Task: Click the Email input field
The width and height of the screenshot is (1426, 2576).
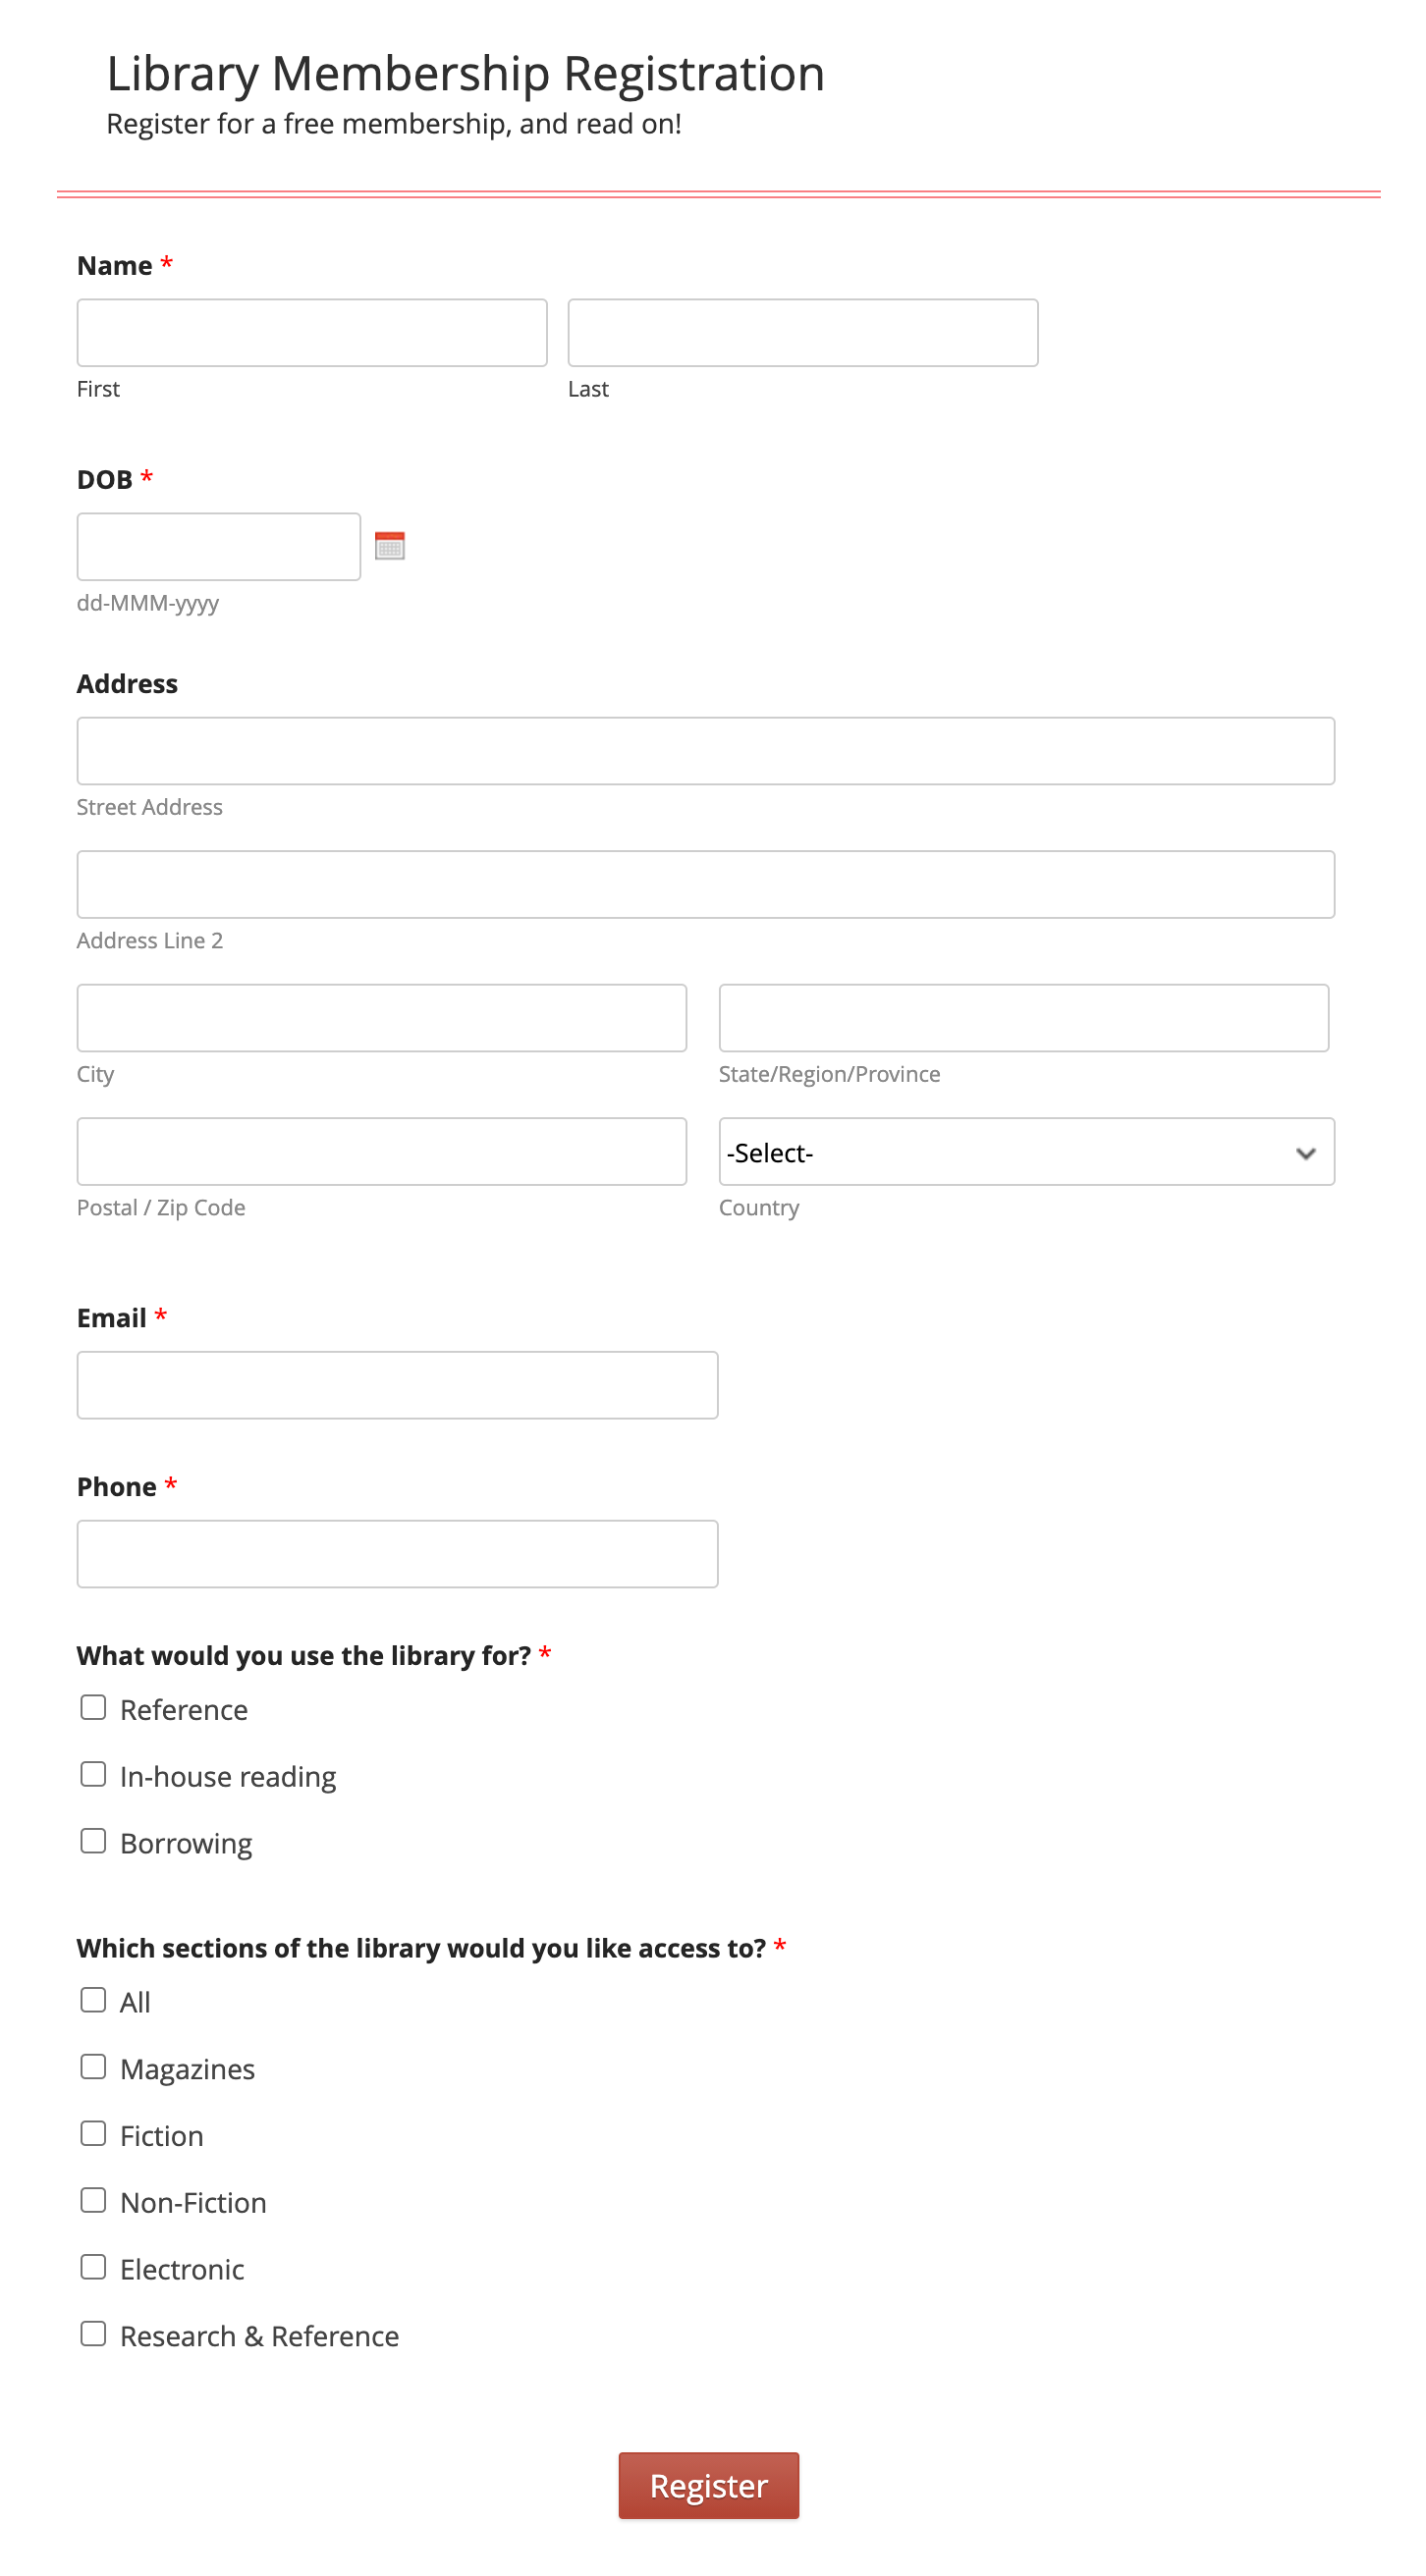Action: coord(398,1385)
